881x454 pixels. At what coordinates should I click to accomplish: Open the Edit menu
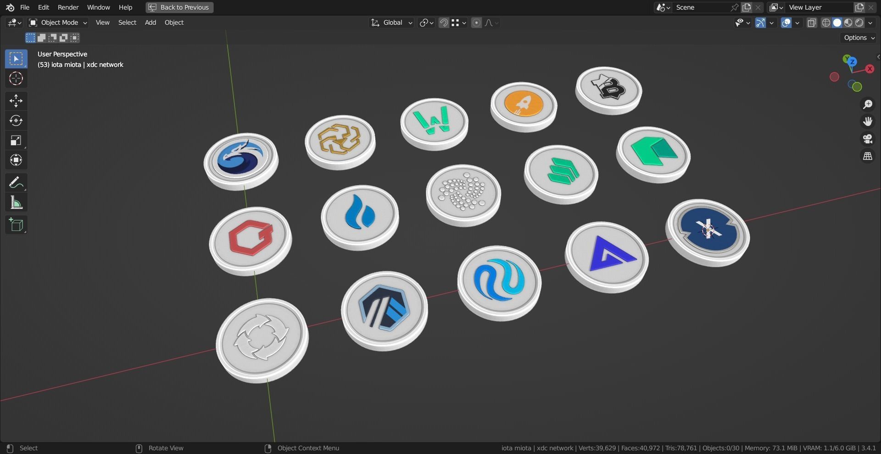click(x=43, y=7)
